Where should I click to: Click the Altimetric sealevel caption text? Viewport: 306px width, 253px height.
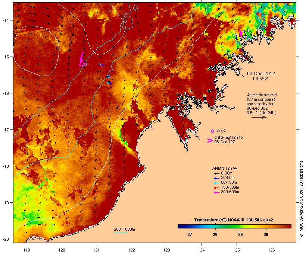pyautogui.click(x=262, y=95)
